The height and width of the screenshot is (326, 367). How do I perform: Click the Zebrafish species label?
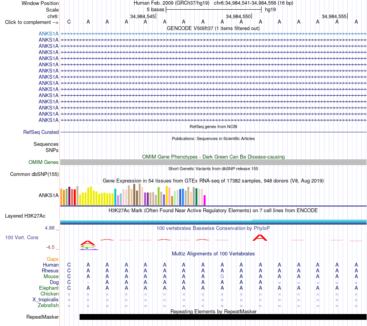point(48,306)
